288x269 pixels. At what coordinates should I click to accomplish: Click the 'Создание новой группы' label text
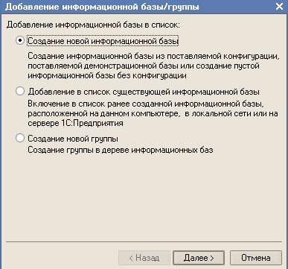(73, 139)
